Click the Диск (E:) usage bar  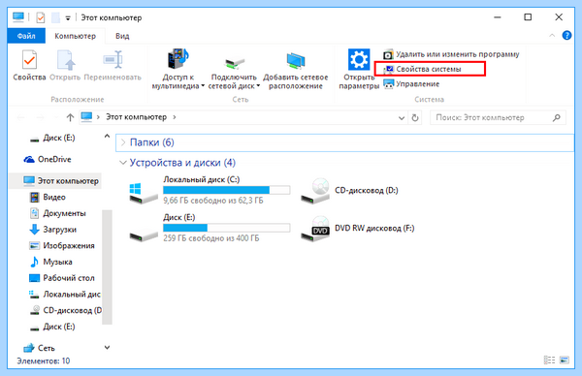coord(226,228)
